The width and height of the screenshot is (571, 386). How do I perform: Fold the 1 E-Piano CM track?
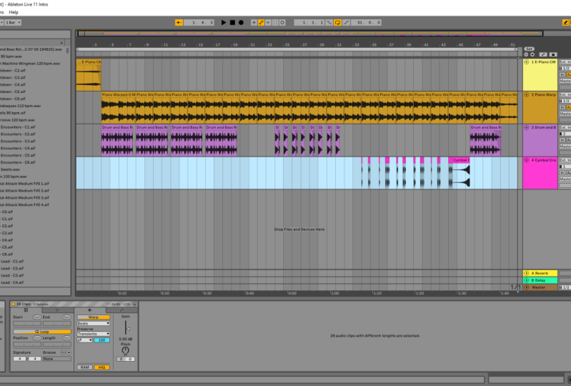(x=527, y=62)
